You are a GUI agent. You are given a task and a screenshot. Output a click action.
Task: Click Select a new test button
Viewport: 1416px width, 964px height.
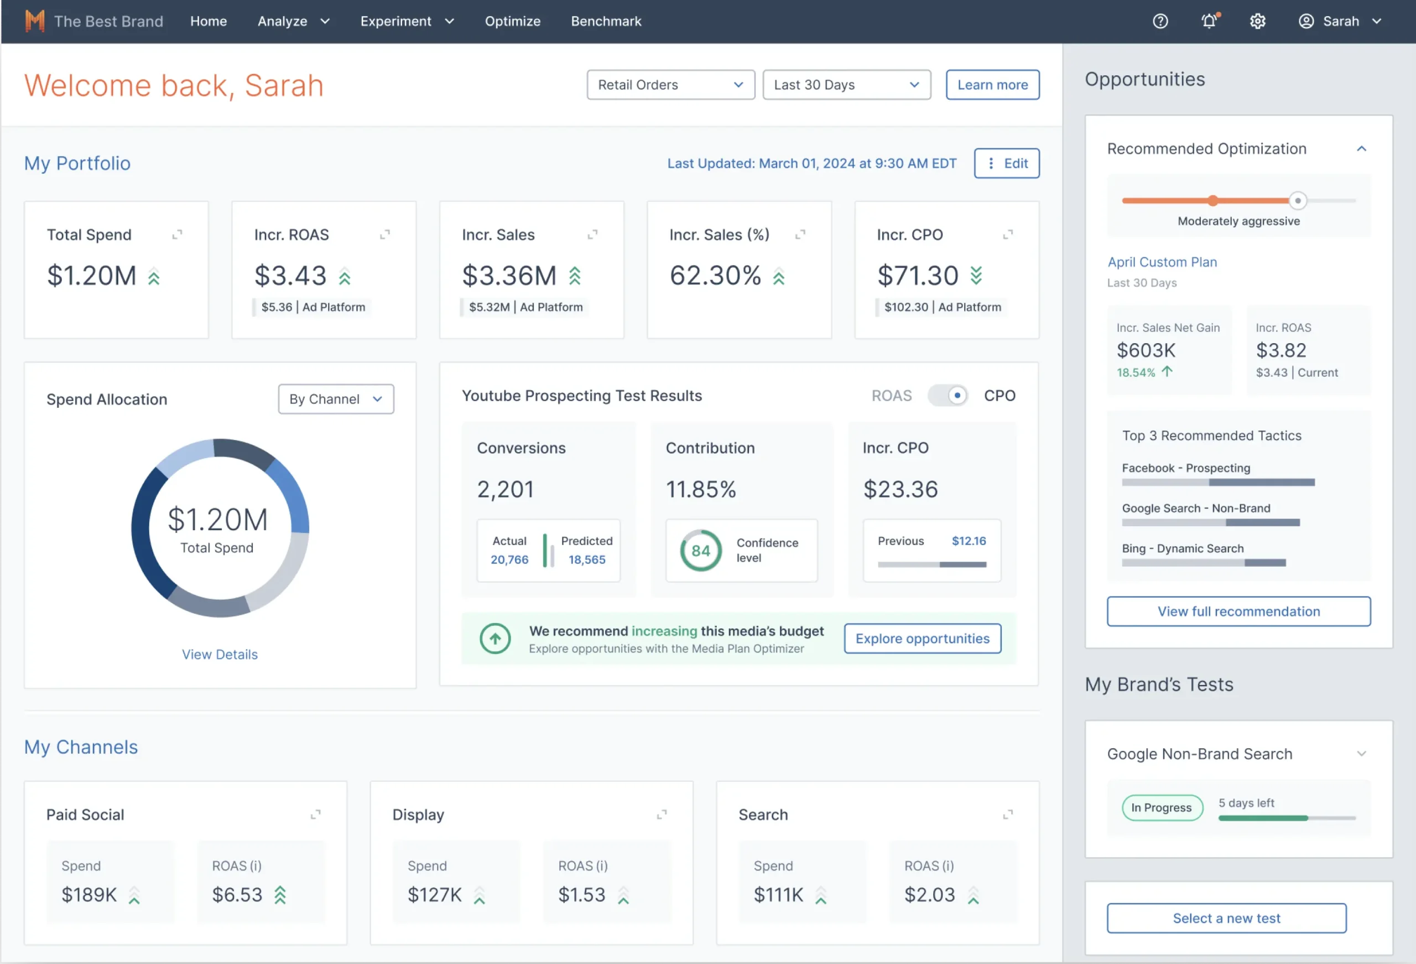[1226, 918]
